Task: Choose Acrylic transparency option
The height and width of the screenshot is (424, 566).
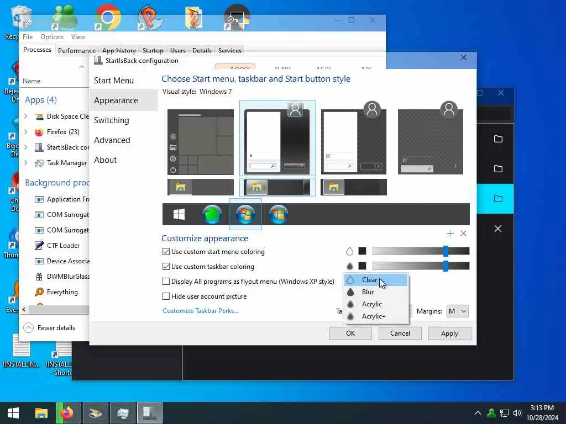Action: click(x=376, y=304)
